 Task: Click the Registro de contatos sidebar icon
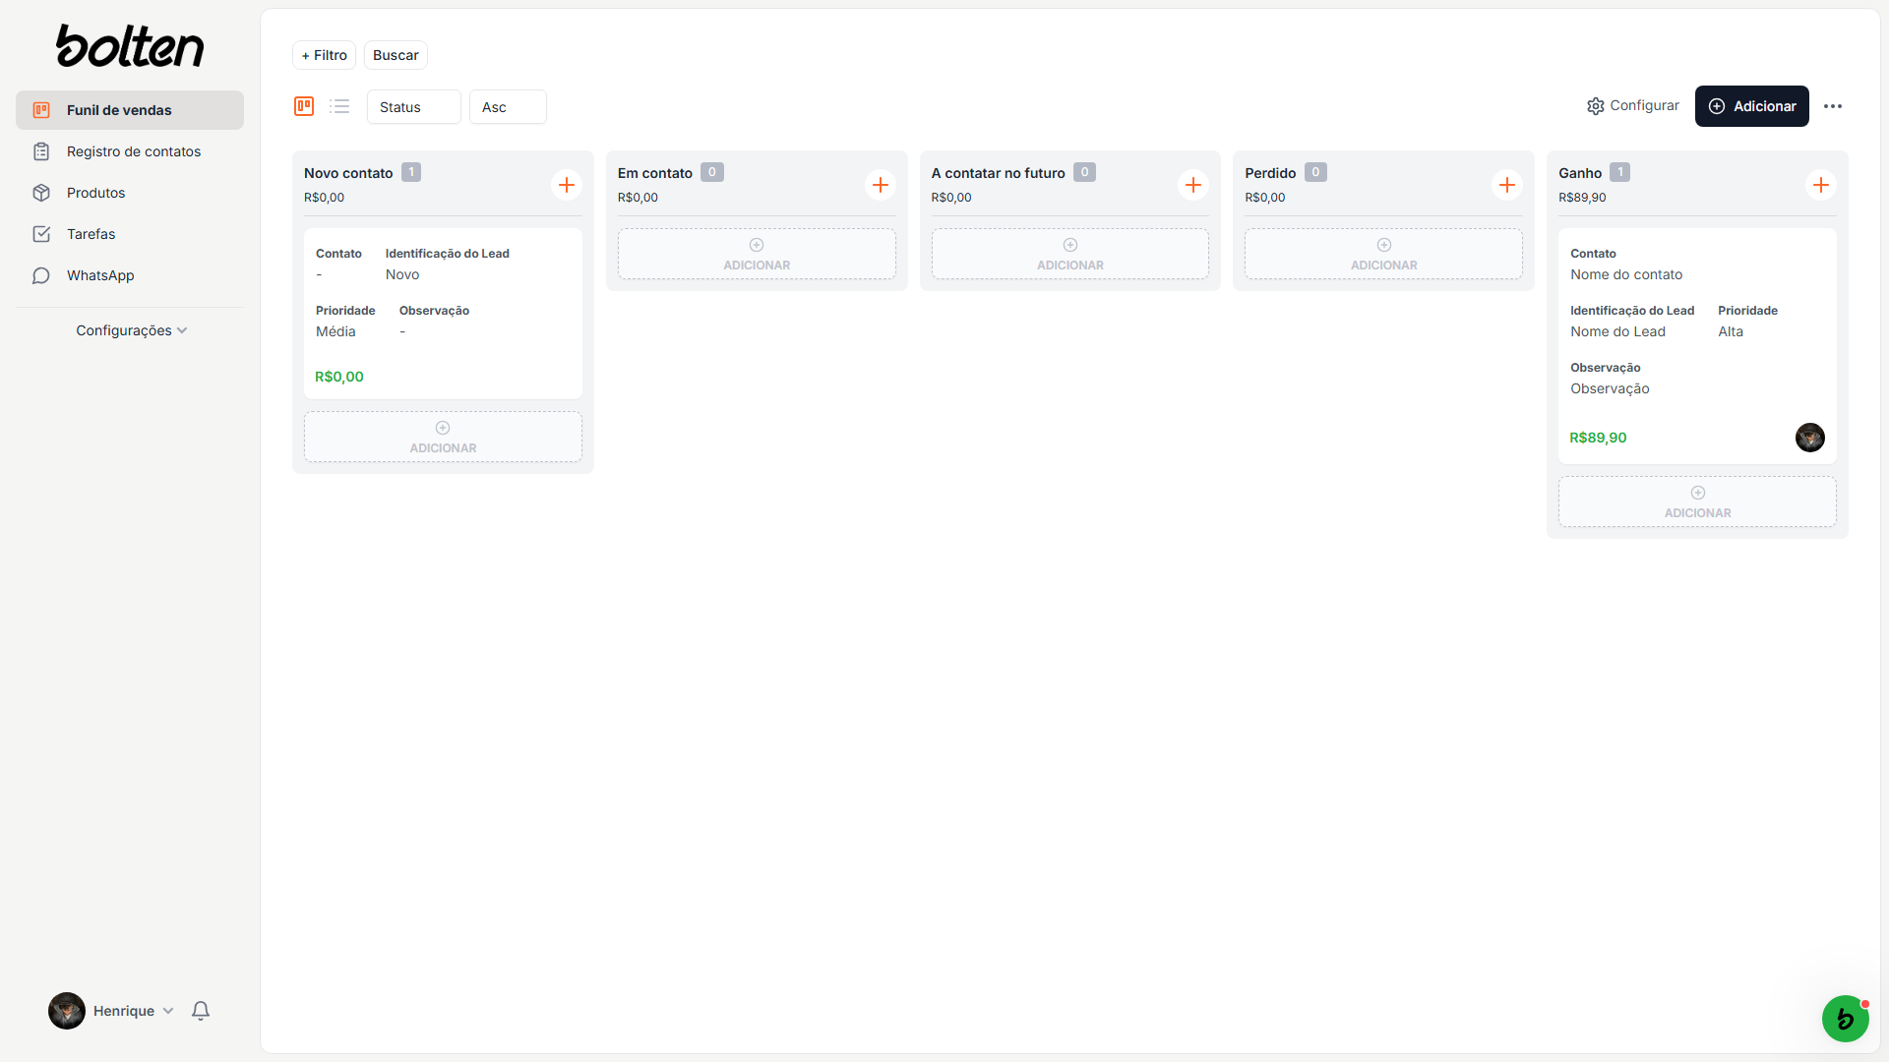point(41,151)
